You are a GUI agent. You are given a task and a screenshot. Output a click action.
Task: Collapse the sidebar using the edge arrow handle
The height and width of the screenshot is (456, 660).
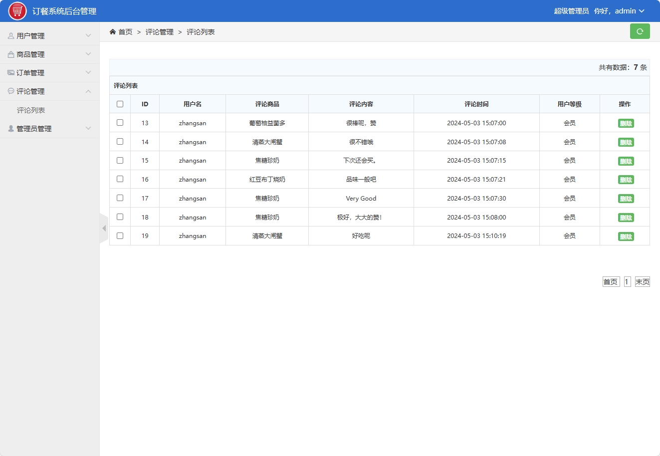(x=104, y=228)
